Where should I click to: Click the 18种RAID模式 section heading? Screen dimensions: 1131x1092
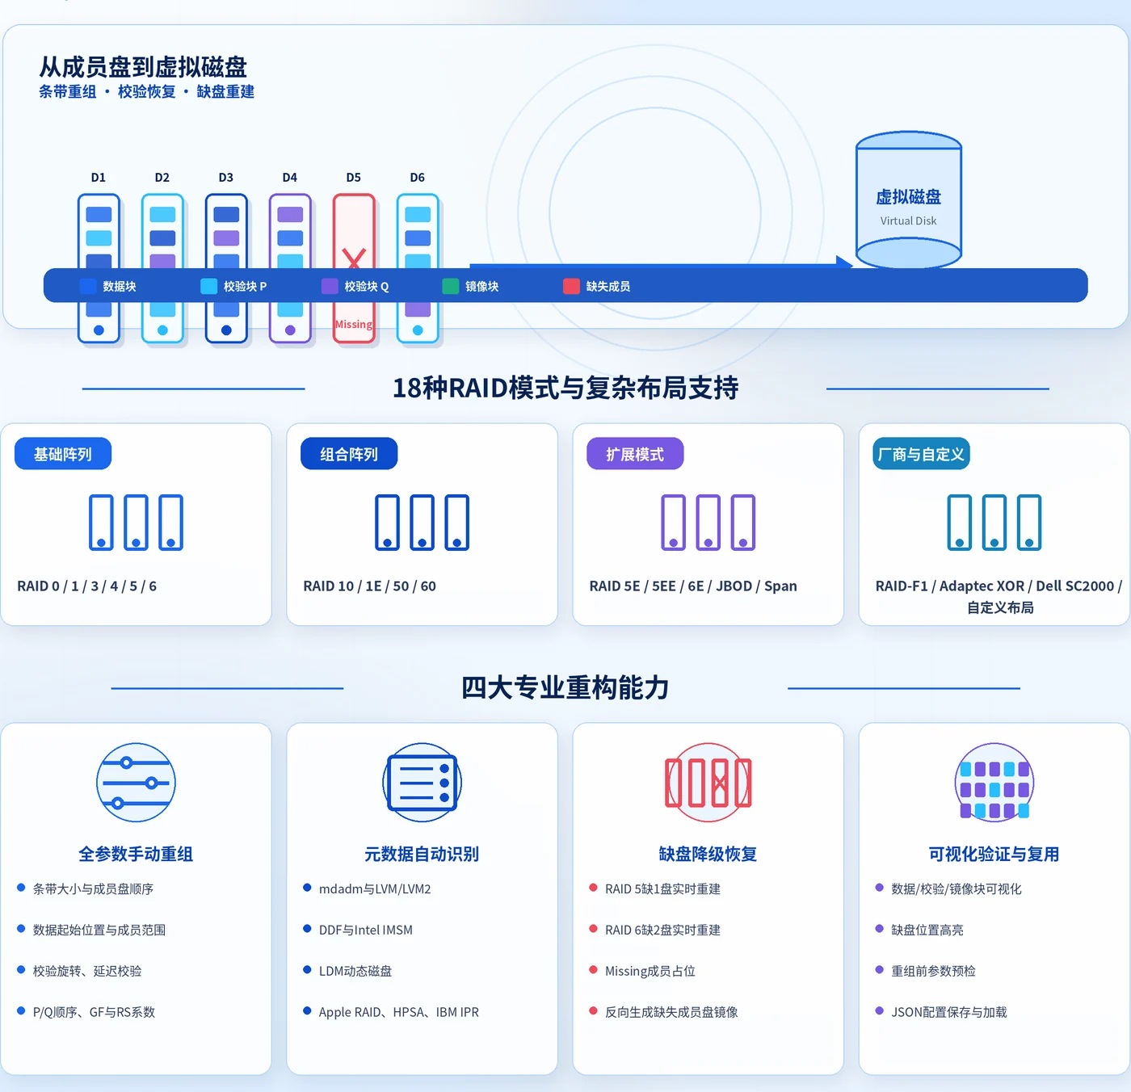[x=565, y=388]
